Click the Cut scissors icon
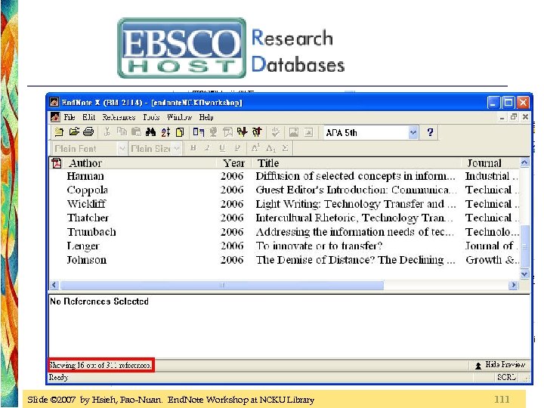The image size is (544, 408). pyautogui.click(x=107, y=132)
